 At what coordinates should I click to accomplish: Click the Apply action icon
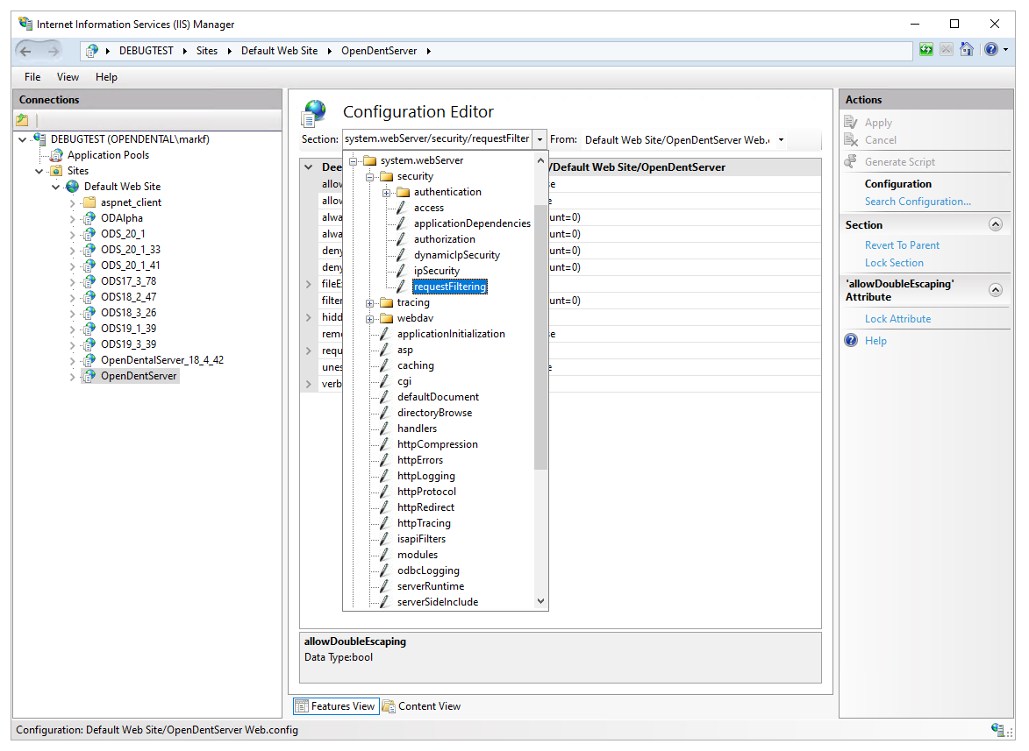click(x=851, y=123)
